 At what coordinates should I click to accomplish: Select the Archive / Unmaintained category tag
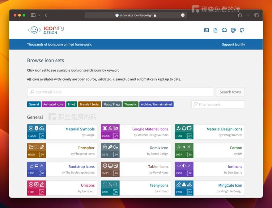[x=156, y=104]
